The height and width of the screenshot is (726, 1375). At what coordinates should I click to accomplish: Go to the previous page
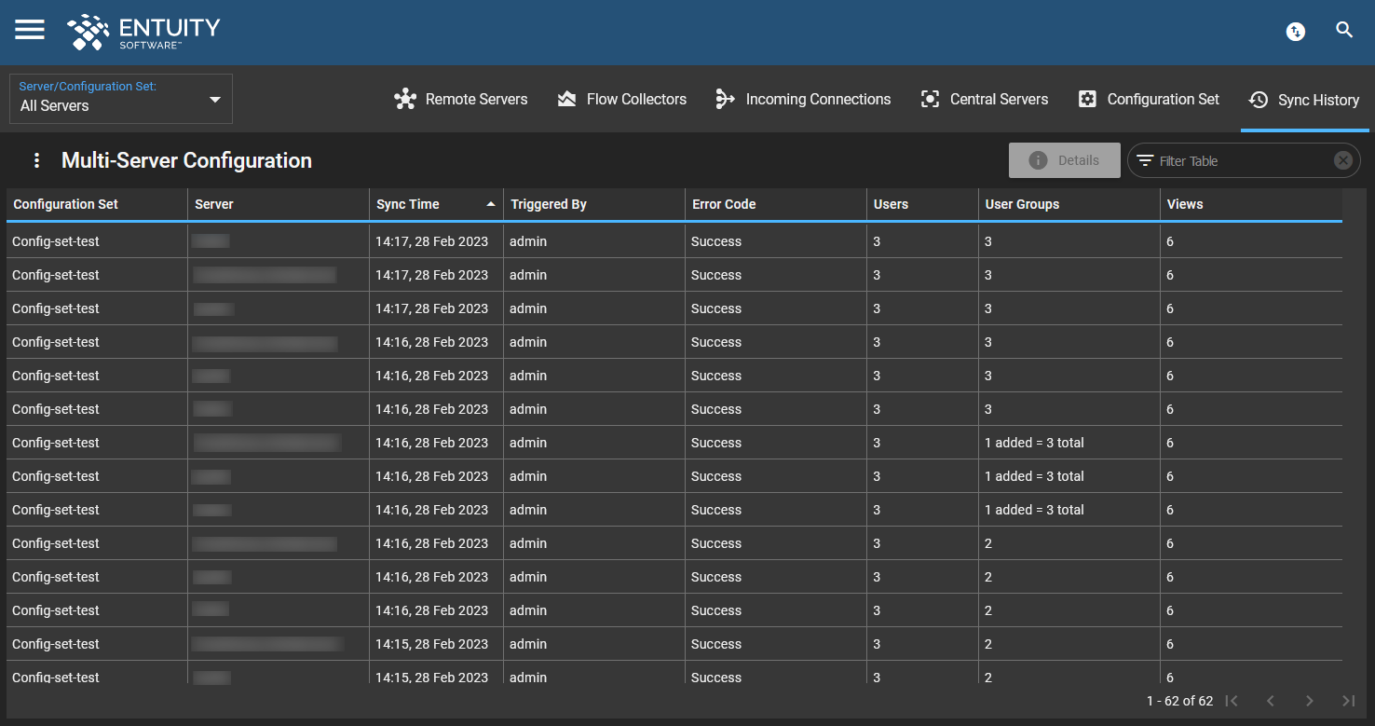(x=1271, y=701)
